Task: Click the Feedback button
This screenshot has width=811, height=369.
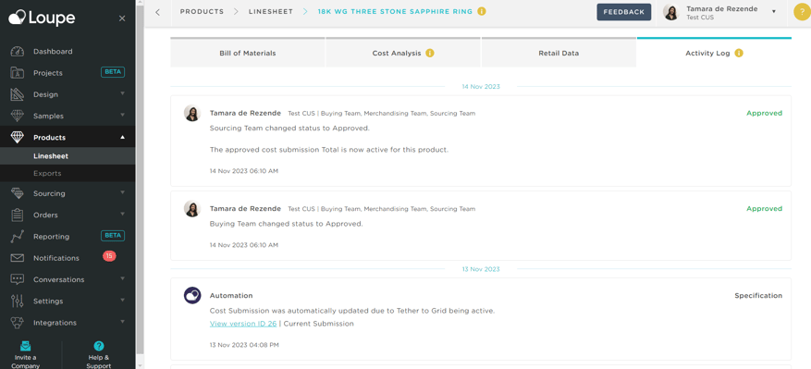Action: tap(624, 12)
